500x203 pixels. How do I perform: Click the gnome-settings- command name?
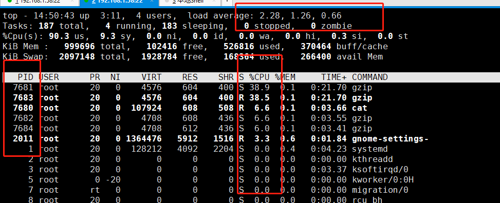391,139
